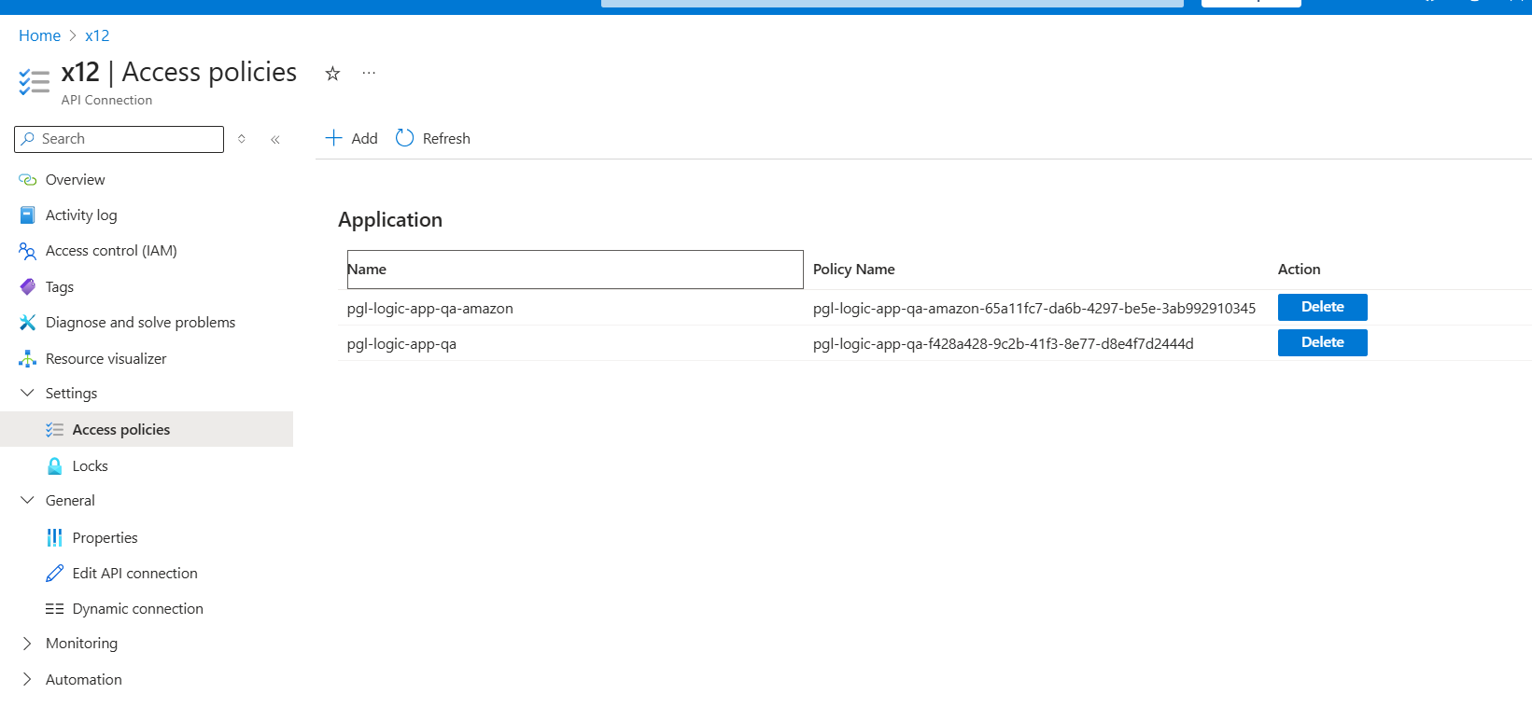The height and width of the screenshot is (707, 1532).
Task: Click the Access control (IAM) people icon
Action: click(28, 251)
